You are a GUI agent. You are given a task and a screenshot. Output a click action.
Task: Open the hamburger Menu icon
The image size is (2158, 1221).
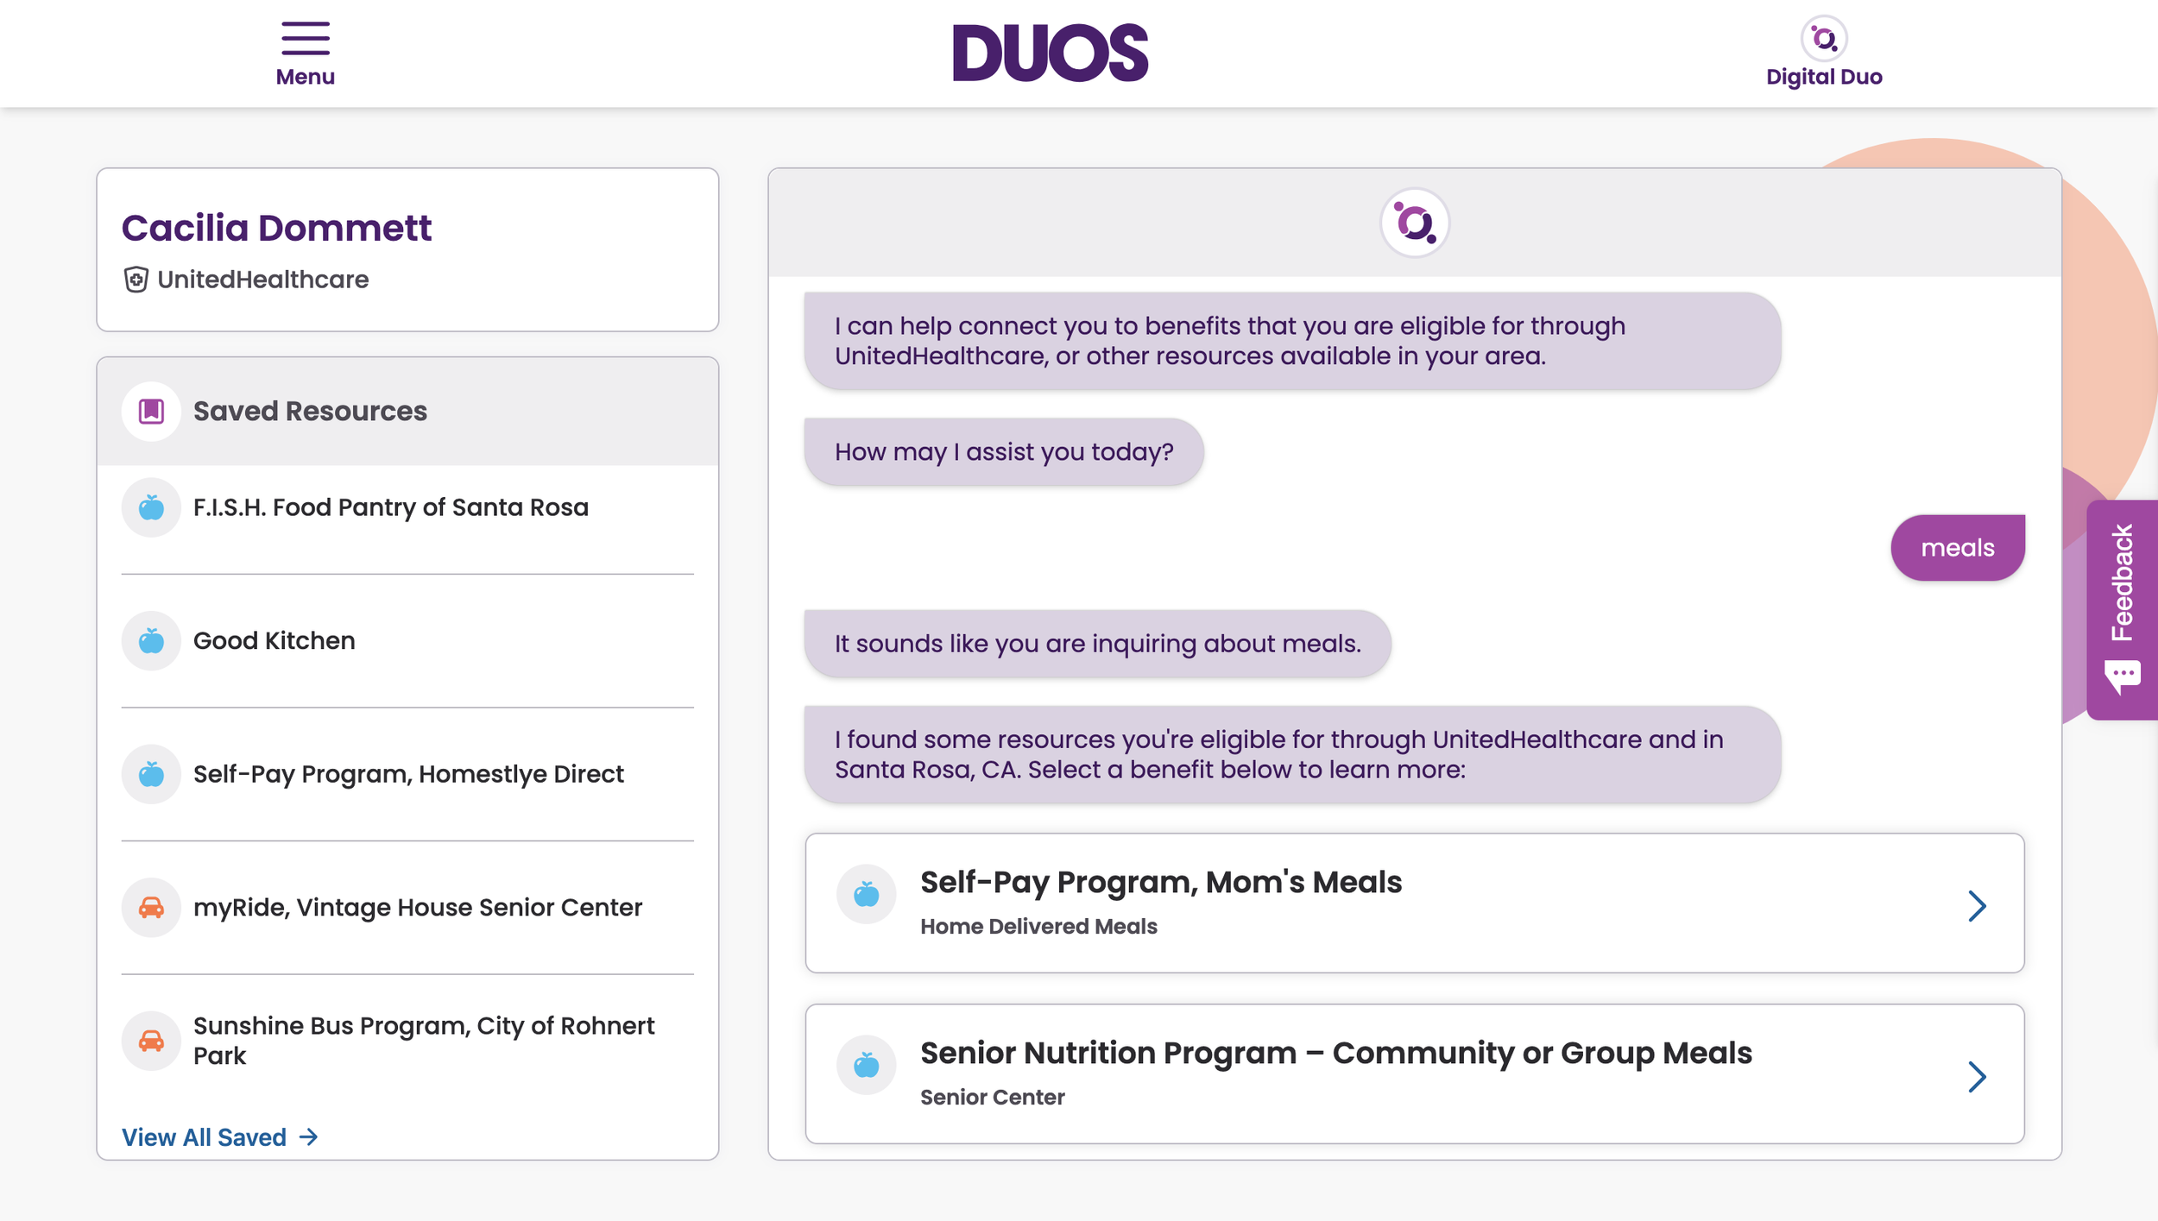coord(305,38)
